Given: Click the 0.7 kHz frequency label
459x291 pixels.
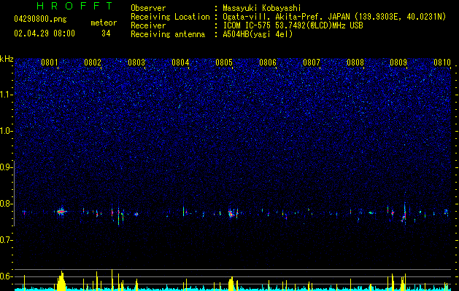Looking at the screenshot, I should (x=7, y=240).
